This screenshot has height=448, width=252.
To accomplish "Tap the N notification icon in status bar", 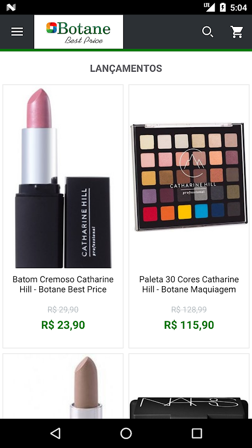I will [x=11, y=7].
